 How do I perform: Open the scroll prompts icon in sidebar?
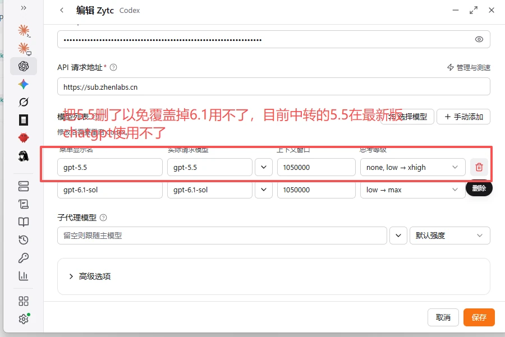24,204
